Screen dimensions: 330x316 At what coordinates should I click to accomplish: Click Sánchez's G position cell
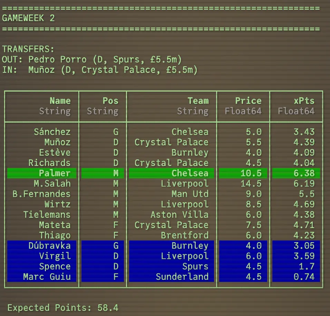pos(116,132)
